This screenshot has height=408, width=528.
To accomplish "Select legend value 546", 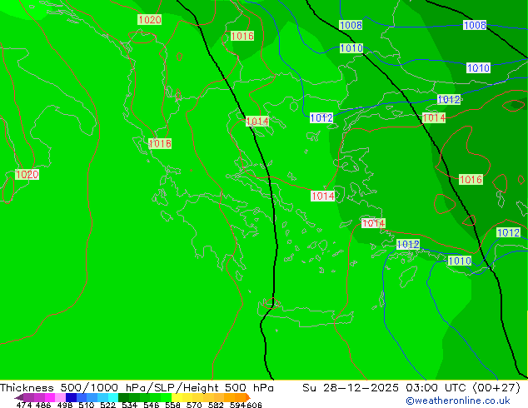I will point(152,405).
